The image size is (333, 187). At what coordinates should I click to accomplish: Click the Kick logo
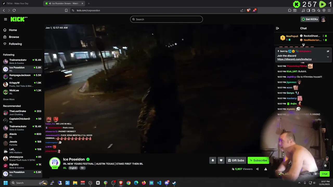pyautogui.click(x=19, y=19)
